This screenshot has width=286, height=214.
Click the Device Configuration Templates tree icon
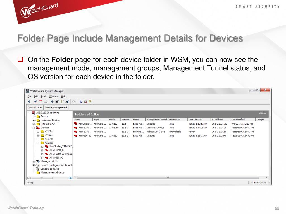click(38, 165)
